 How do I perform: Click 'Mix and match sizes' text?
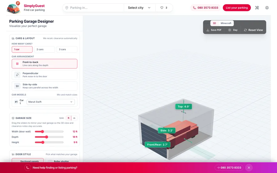[67, 95]
